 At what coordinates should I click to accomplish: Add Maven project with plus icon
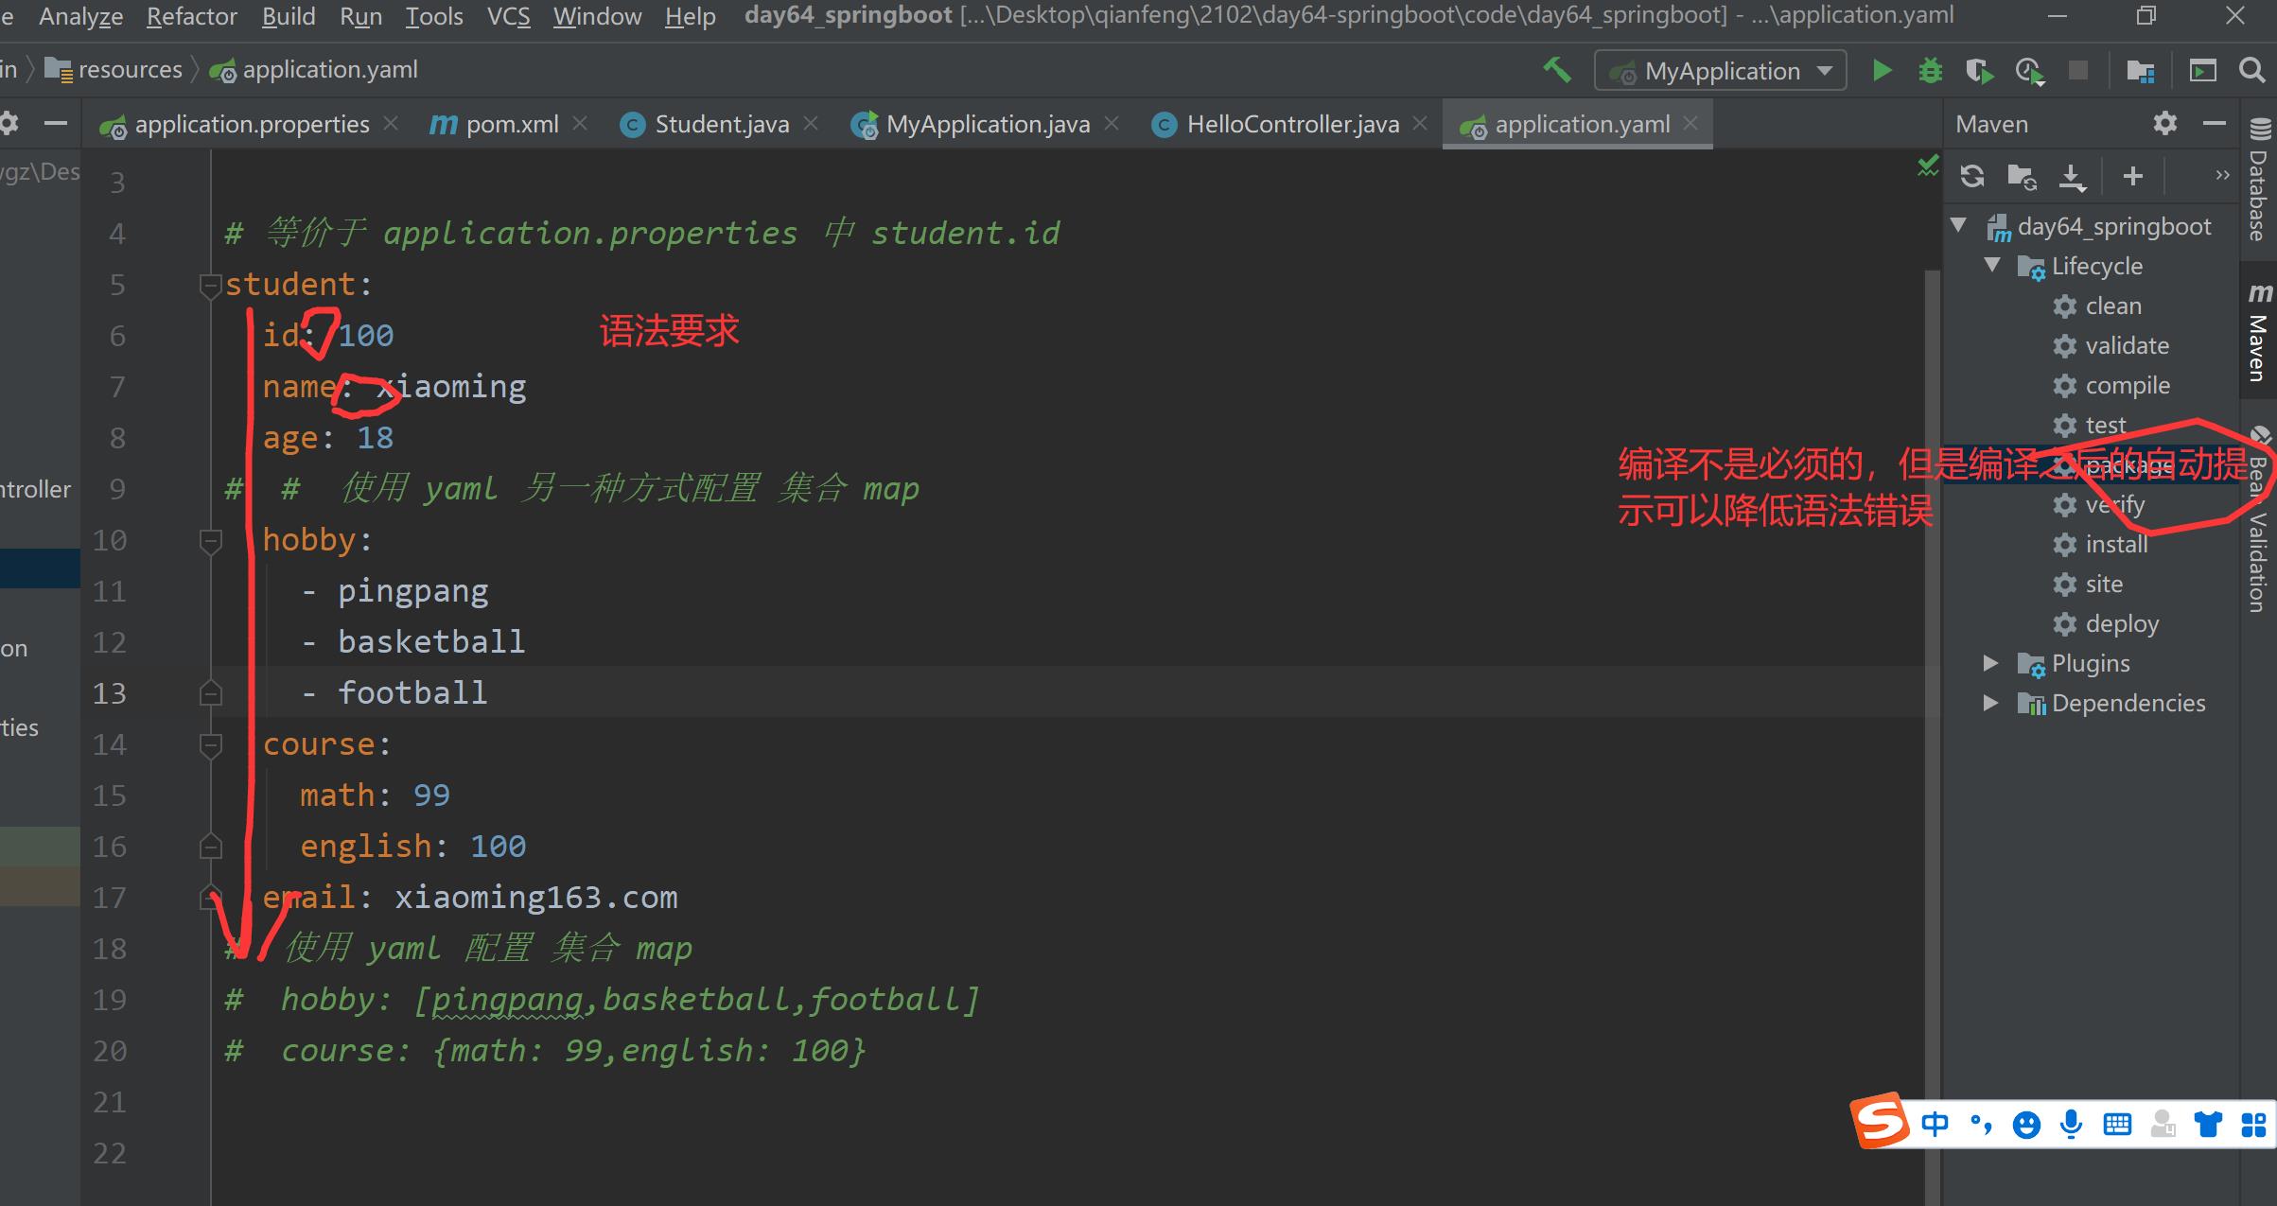pos(2132,176)
